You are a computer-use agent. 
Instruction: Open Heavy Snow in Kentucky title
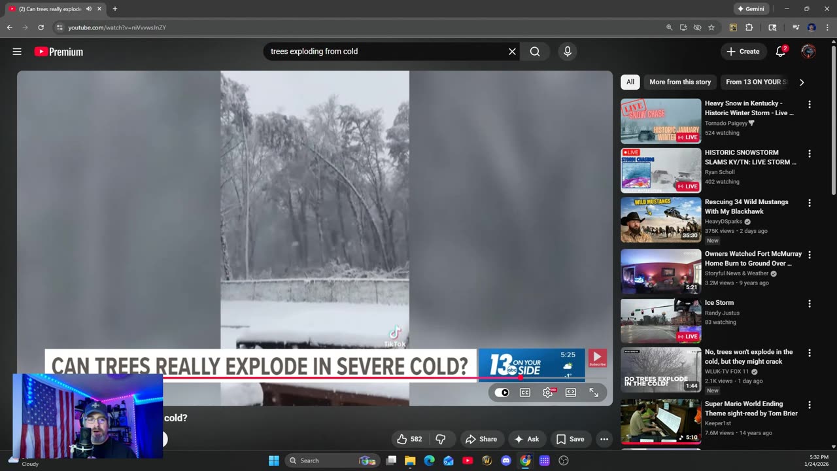(749, 108)
